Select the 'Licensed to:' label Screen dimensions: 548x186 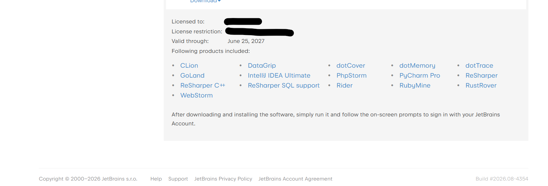coord(188,21)
